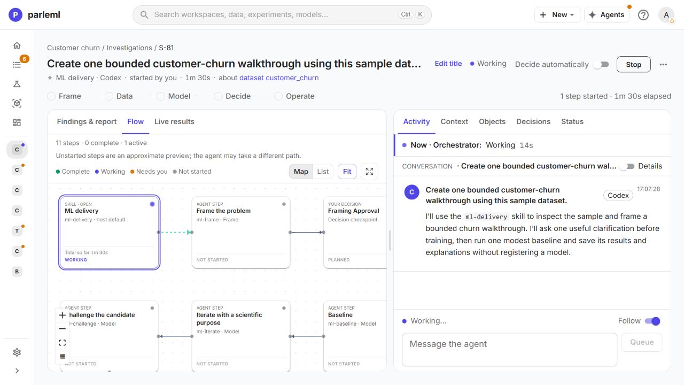Go to Home in the sidebar
Image resolution: width=684 pixels, height=385 pixels.
[x=17, y=45]
